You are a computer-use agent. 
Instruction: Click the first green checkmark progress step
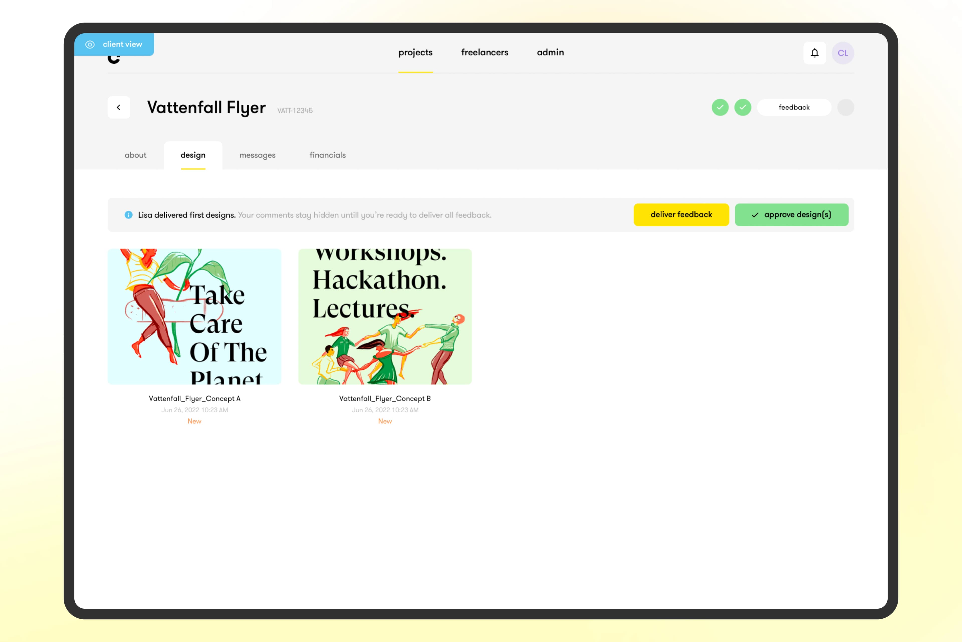point(720,107)
